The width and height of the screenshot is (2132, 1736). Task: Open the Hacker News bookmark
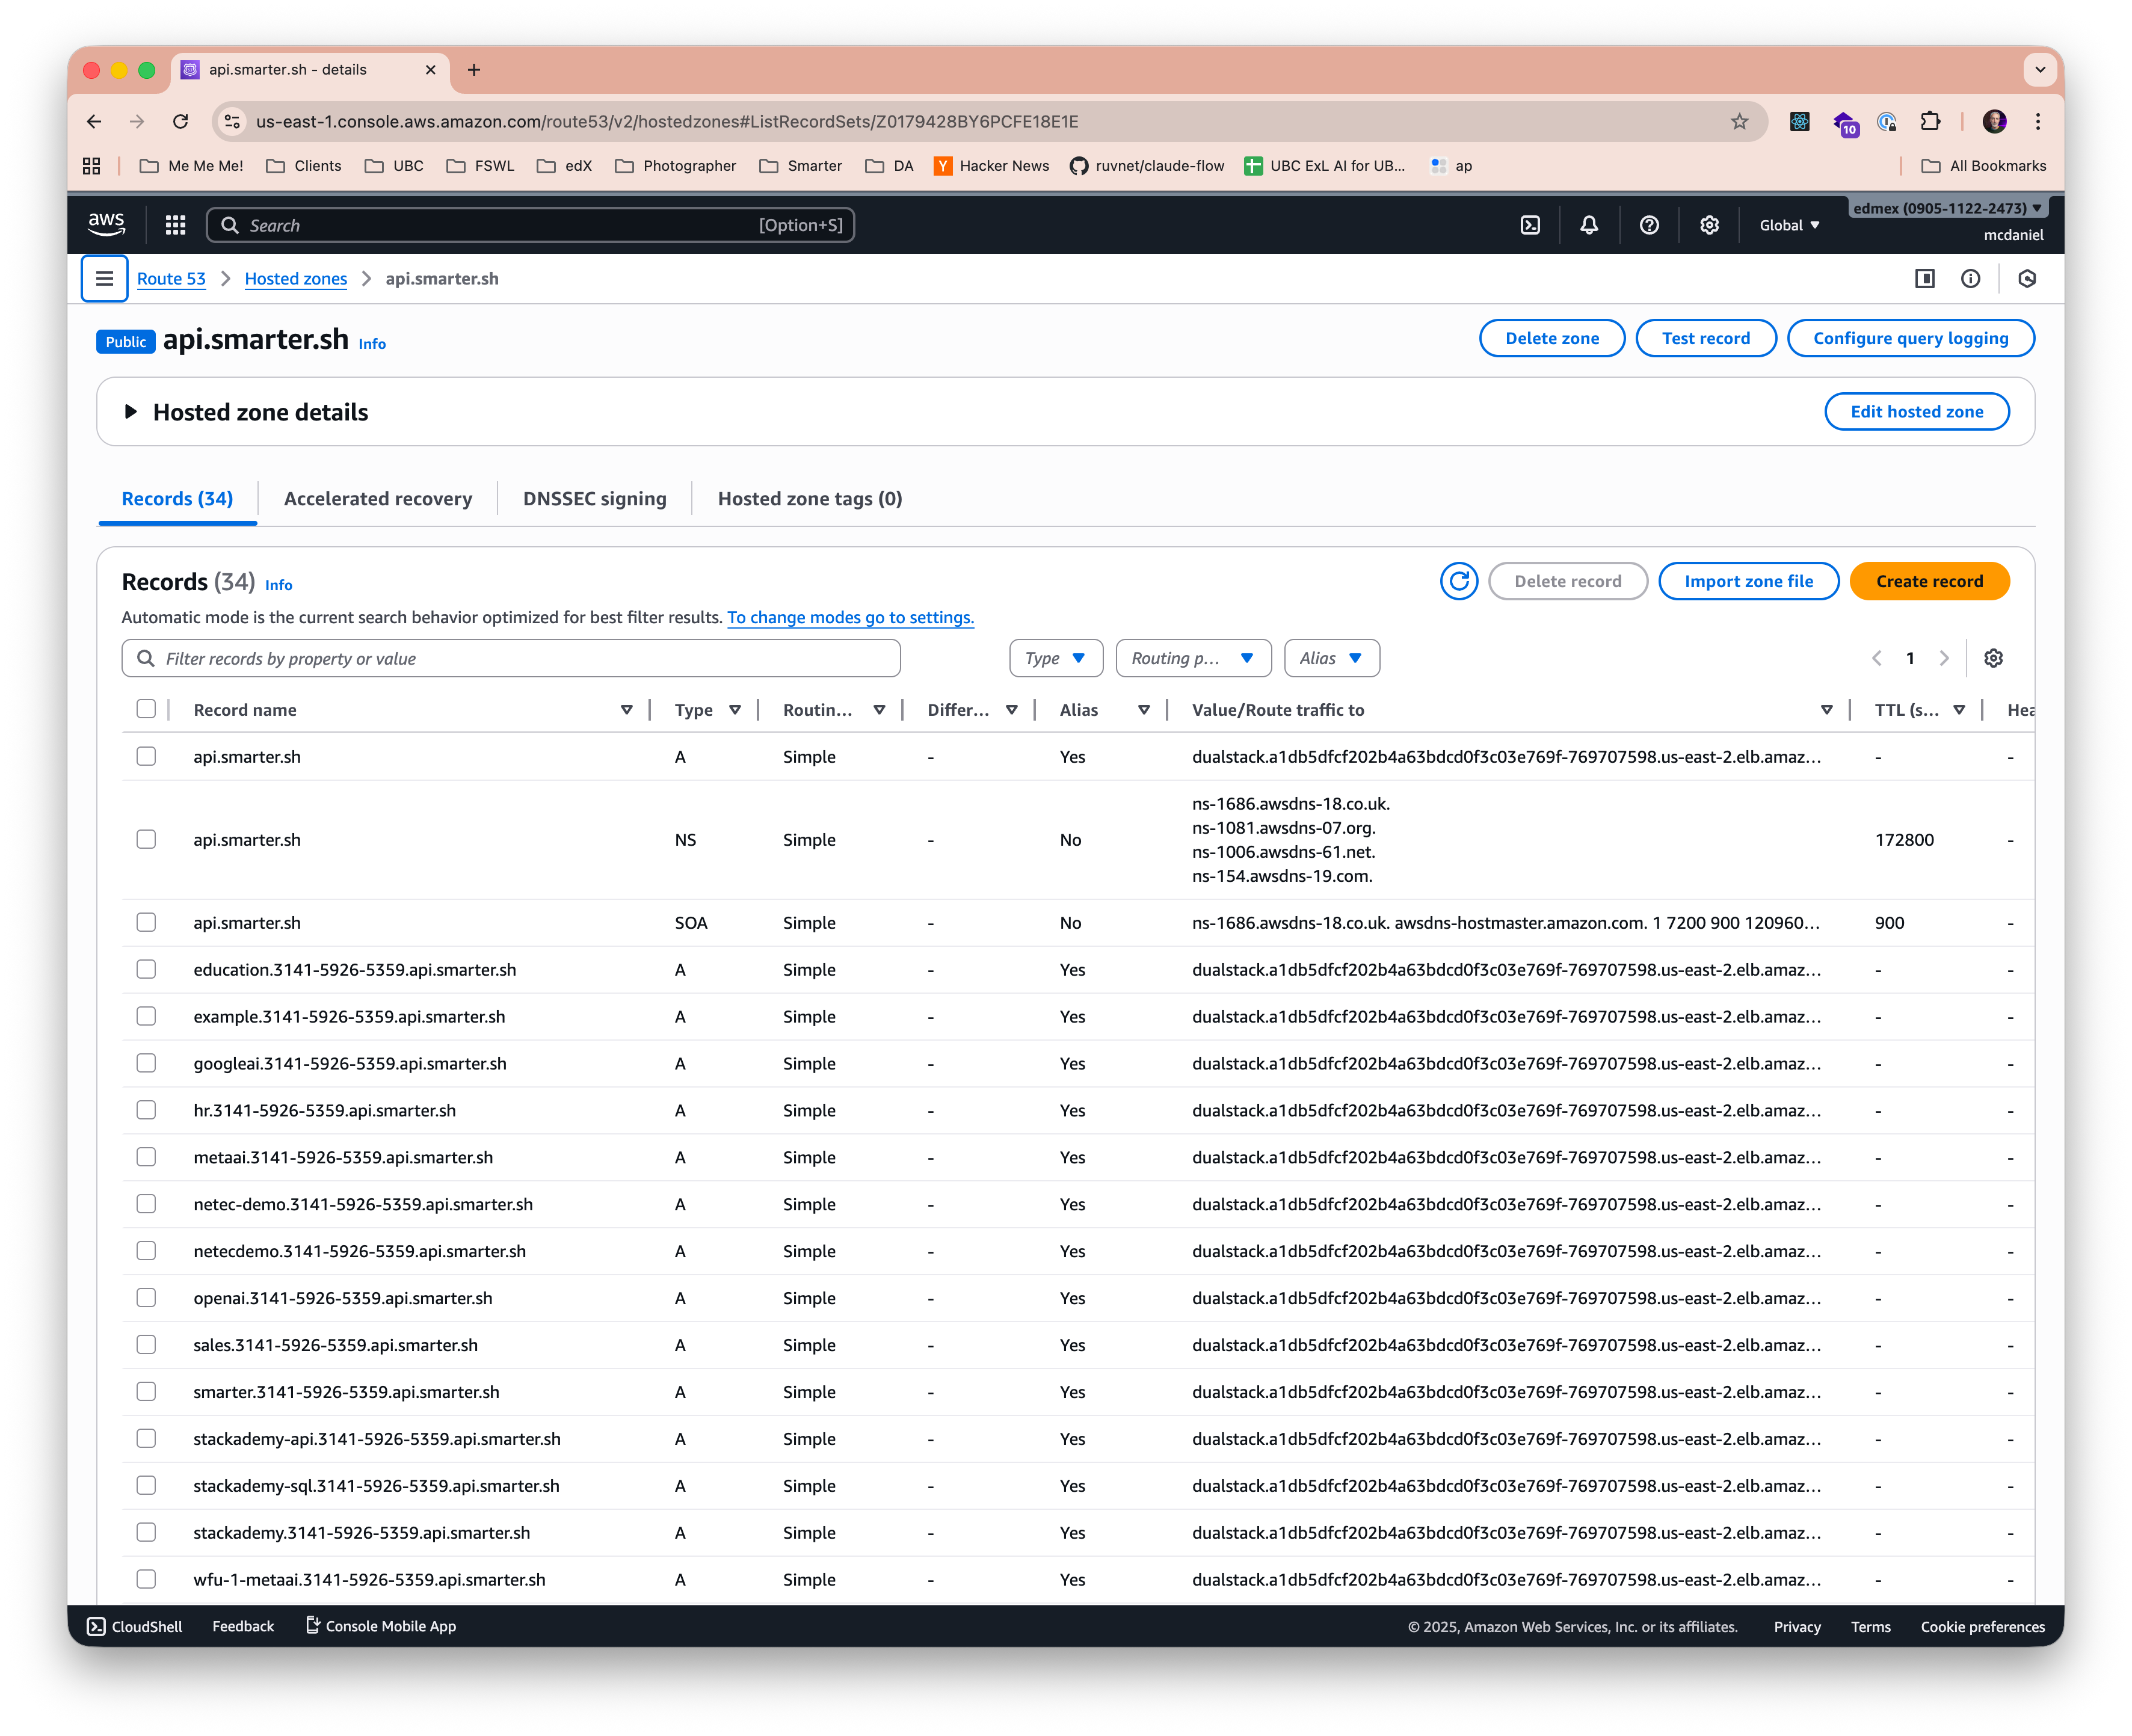tap(991, 165)
